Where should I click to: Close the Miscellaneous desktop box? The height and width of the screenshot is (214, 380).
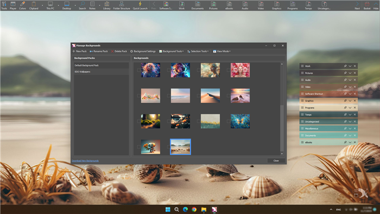click(x=355, y=128)
